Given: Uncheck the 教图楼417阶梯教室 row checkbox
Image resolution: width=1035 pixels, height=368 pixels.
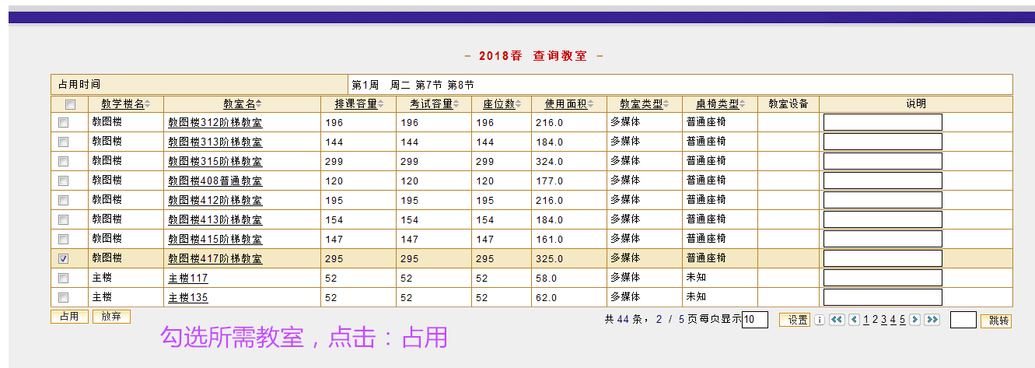Looking at the screenshot, I should coord(64,258).
